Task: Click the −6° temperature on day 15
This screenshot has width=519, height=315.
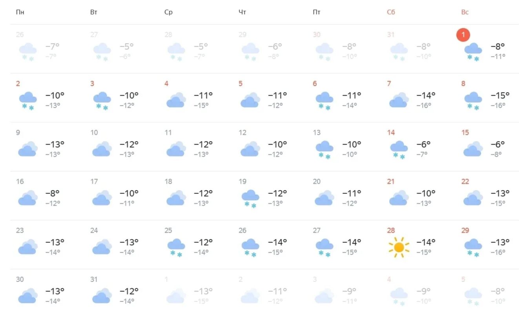Action: pos(498,144)
